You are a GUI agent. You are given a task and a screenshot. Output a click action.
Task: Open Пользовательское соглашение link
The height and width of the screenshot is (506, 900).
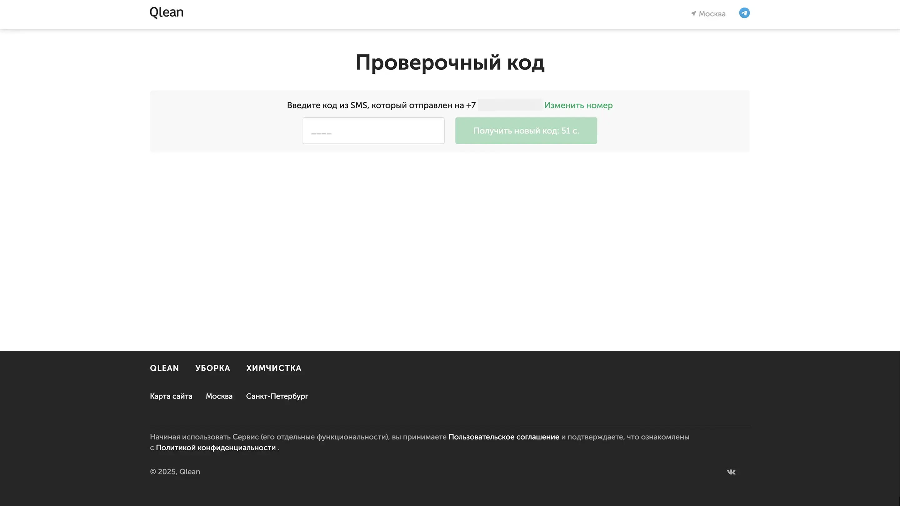pyautogui.click(x=504, y=437)
